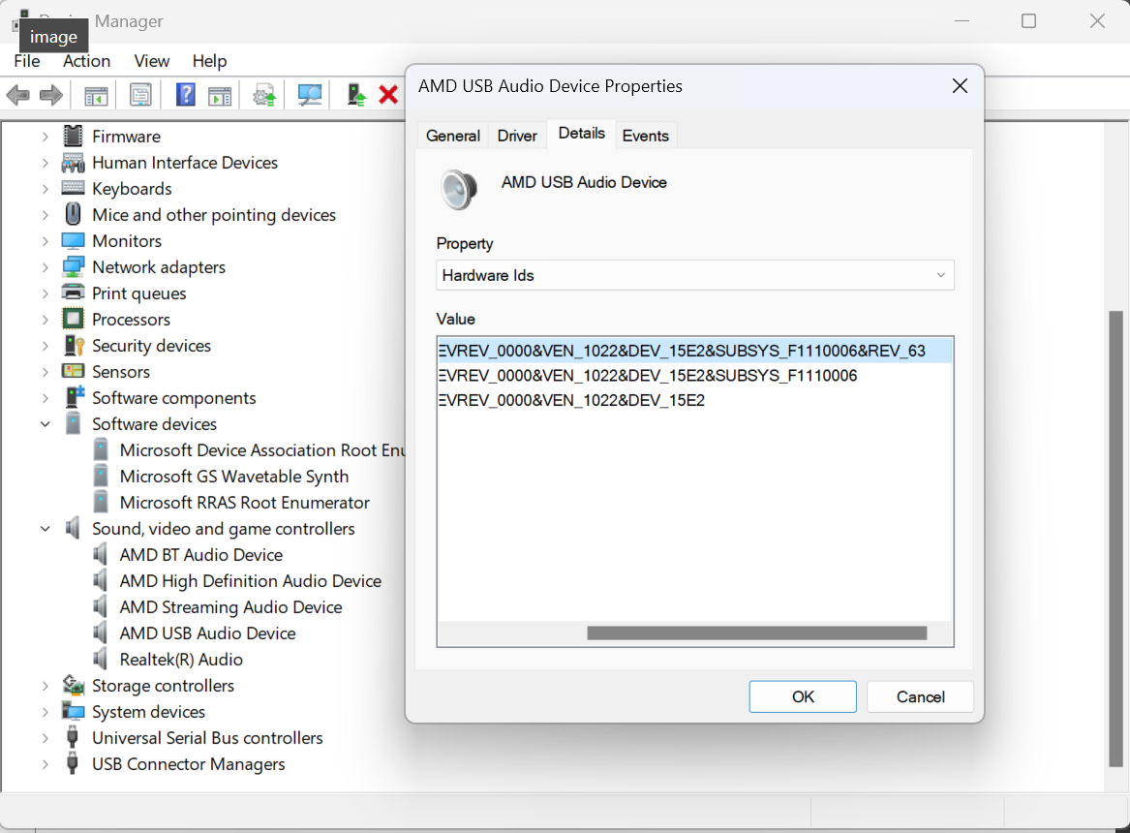1130x833 pixels.
Task: Collapse Sound, video and game controllers
Action: [x=45, y=528]
